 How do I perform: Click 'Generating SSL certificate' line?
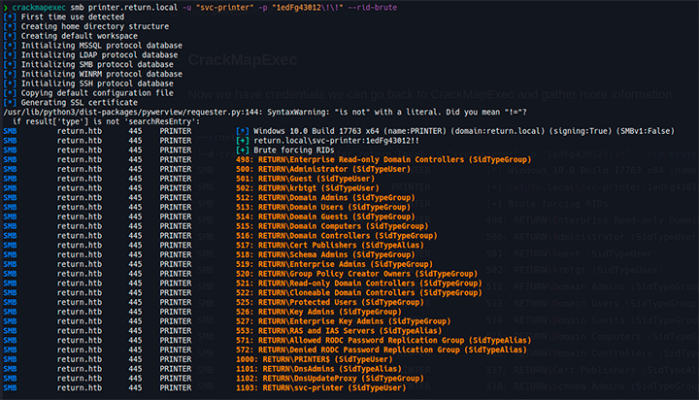pyautogui.click(x=80, y=103)
